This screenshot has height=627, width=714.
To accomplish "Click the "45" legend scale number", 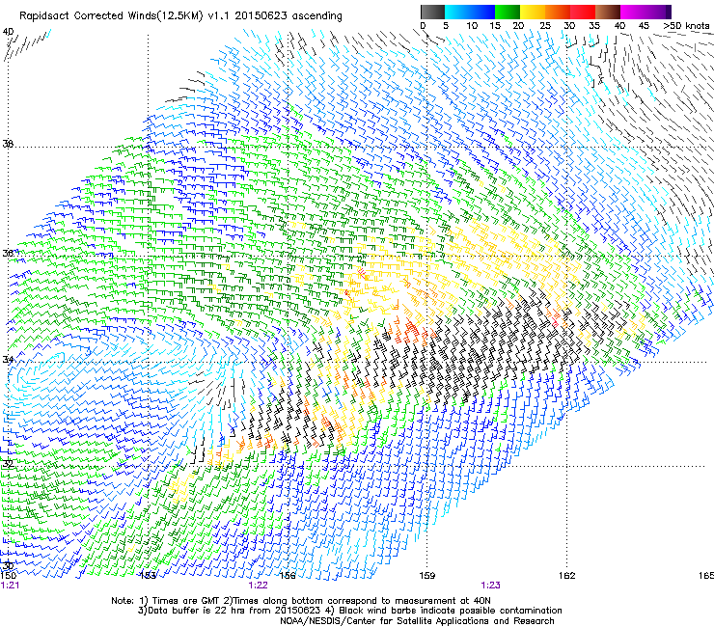I will click(644, 26).
